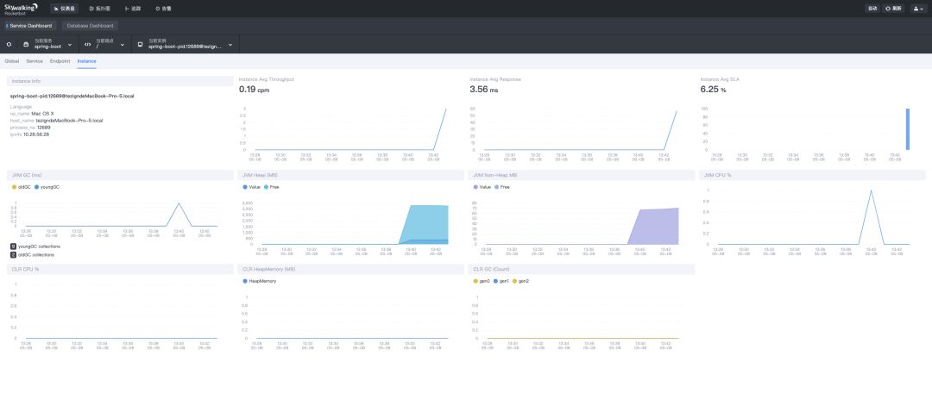Click the reload icon beside service selector
The image size is (932, 393).
point(9,45)
